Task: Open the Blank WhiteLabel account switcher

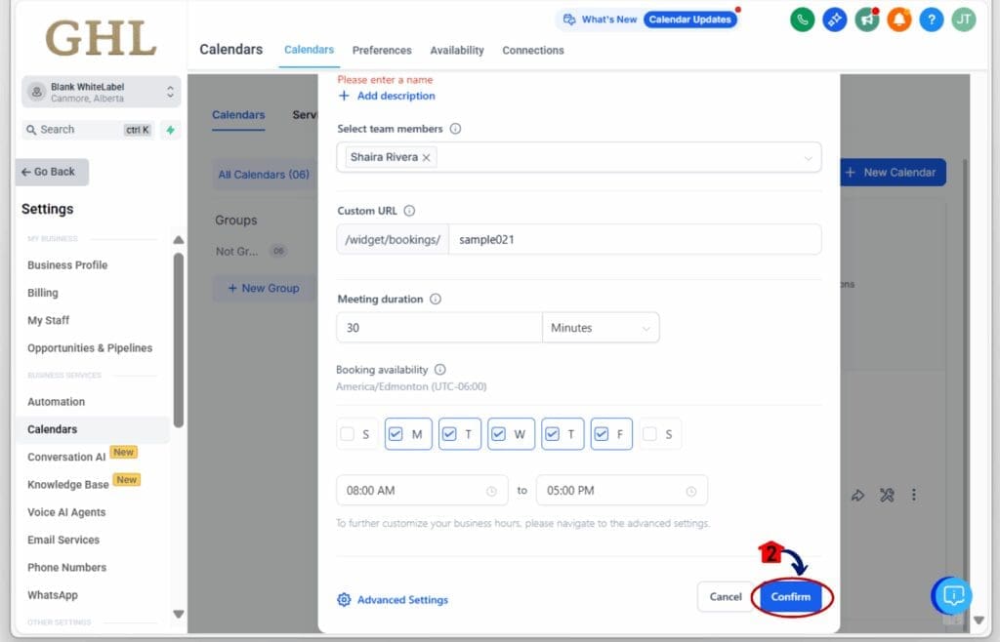Action: (x=101, y=93)
